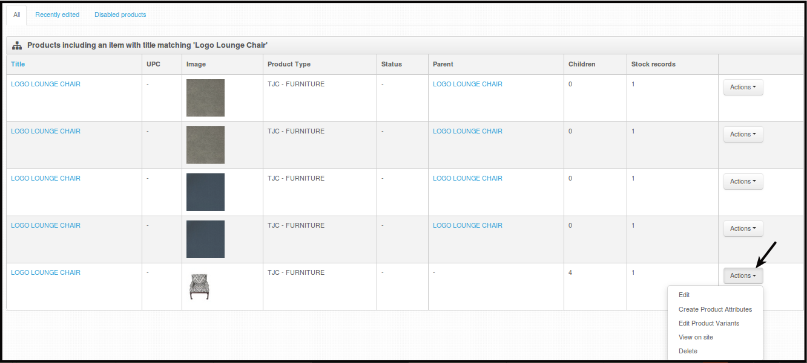This screenshot has width=807, height=363.
Task: Open the Actions dropdown in the third product row
Action: (743, 181)
